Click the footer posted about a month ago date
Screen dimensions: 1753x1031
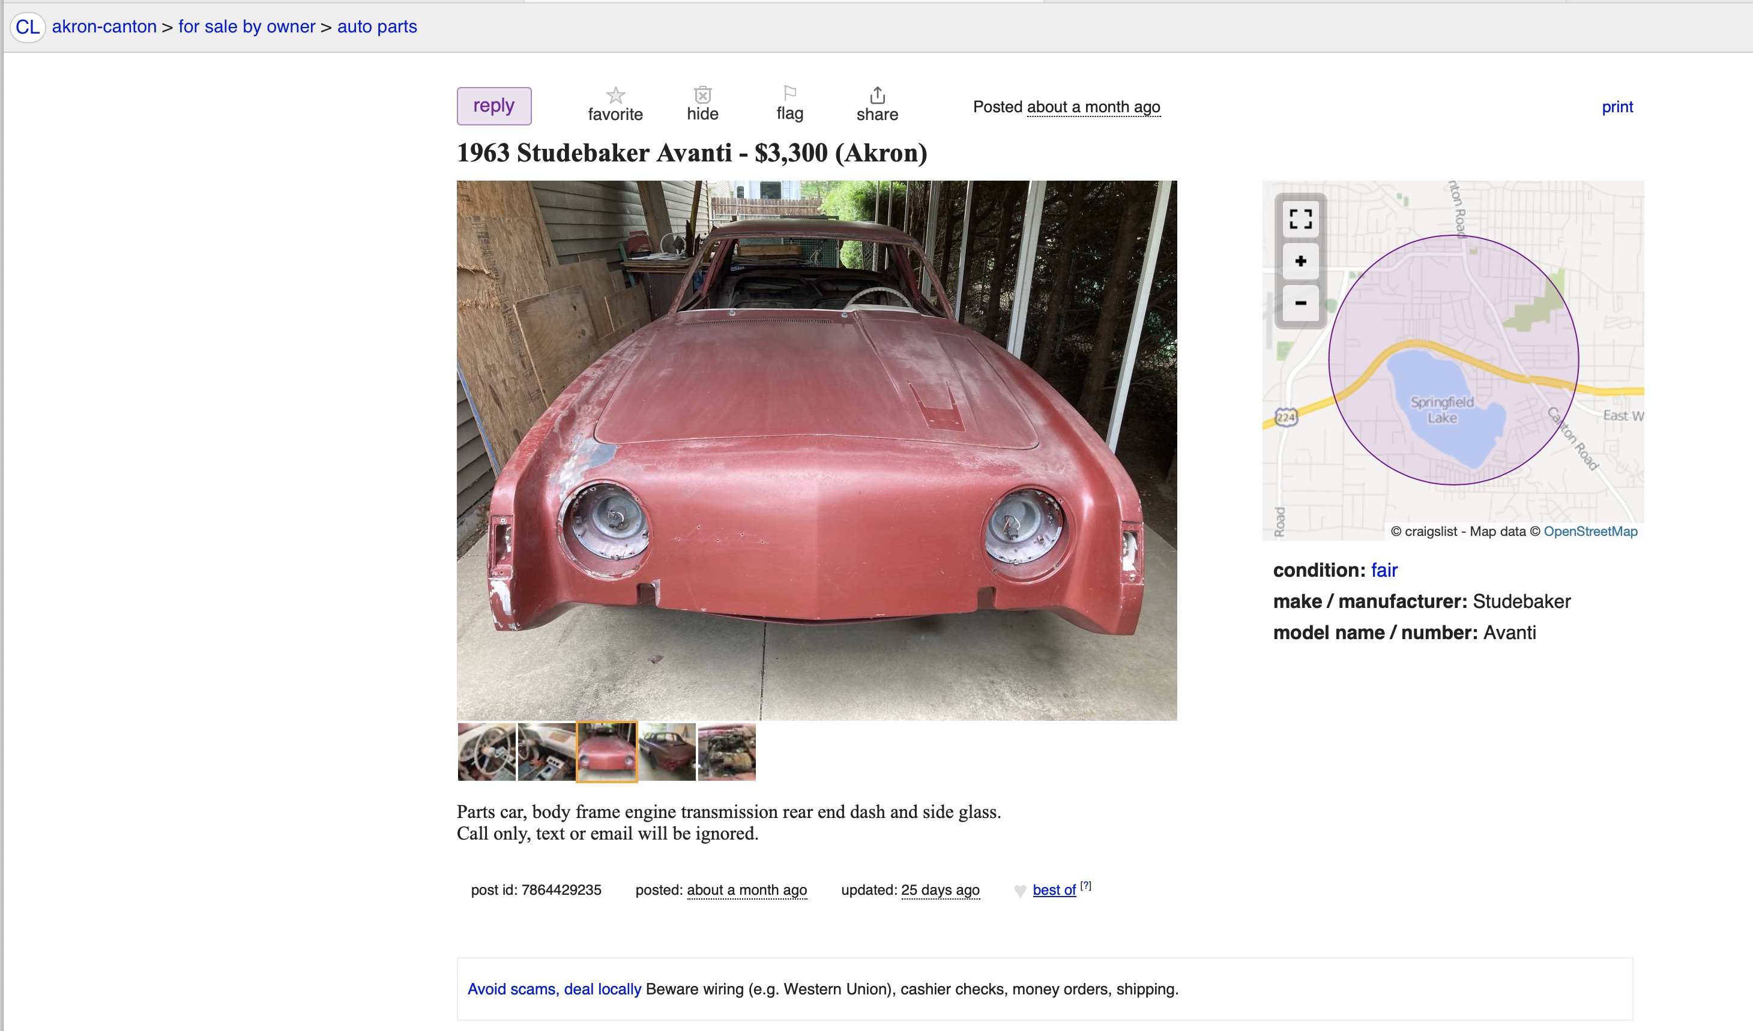pos(747,890)
